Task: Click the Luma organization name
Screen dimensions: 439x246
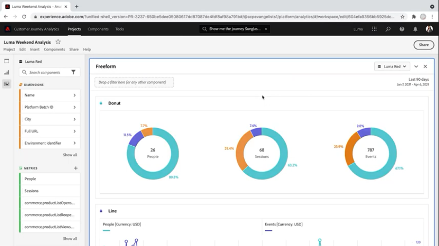Action: 358,29
